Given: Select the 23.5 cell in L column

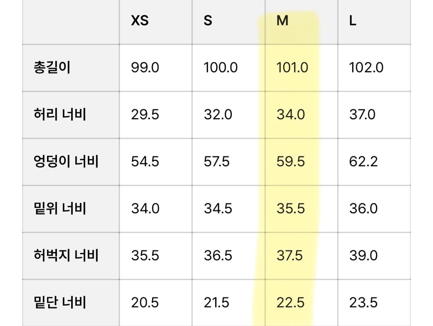Looking at the screenshot, I should (363, 303).
